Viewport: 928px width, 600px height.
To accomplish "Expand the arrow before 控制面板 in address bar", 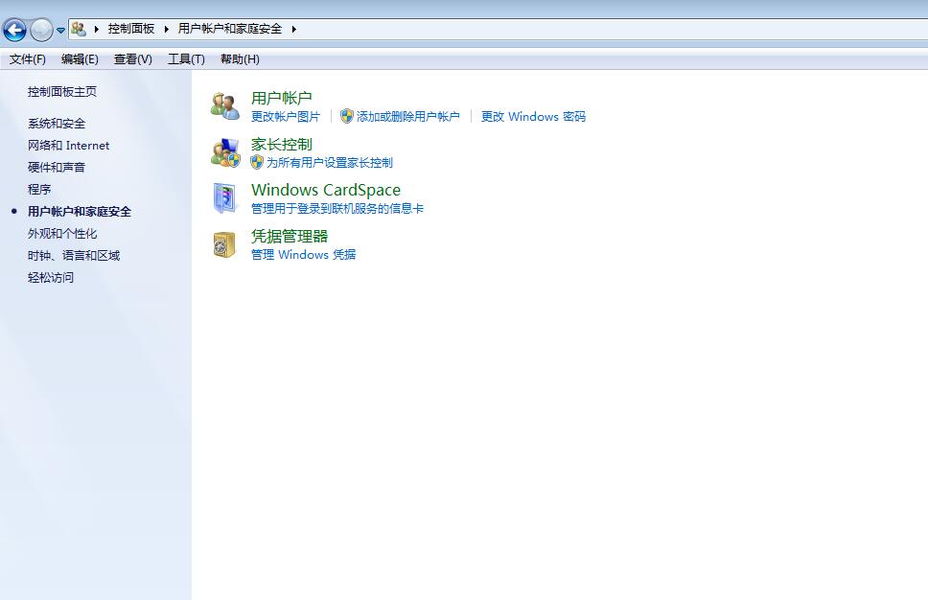I will coord(96,29).
